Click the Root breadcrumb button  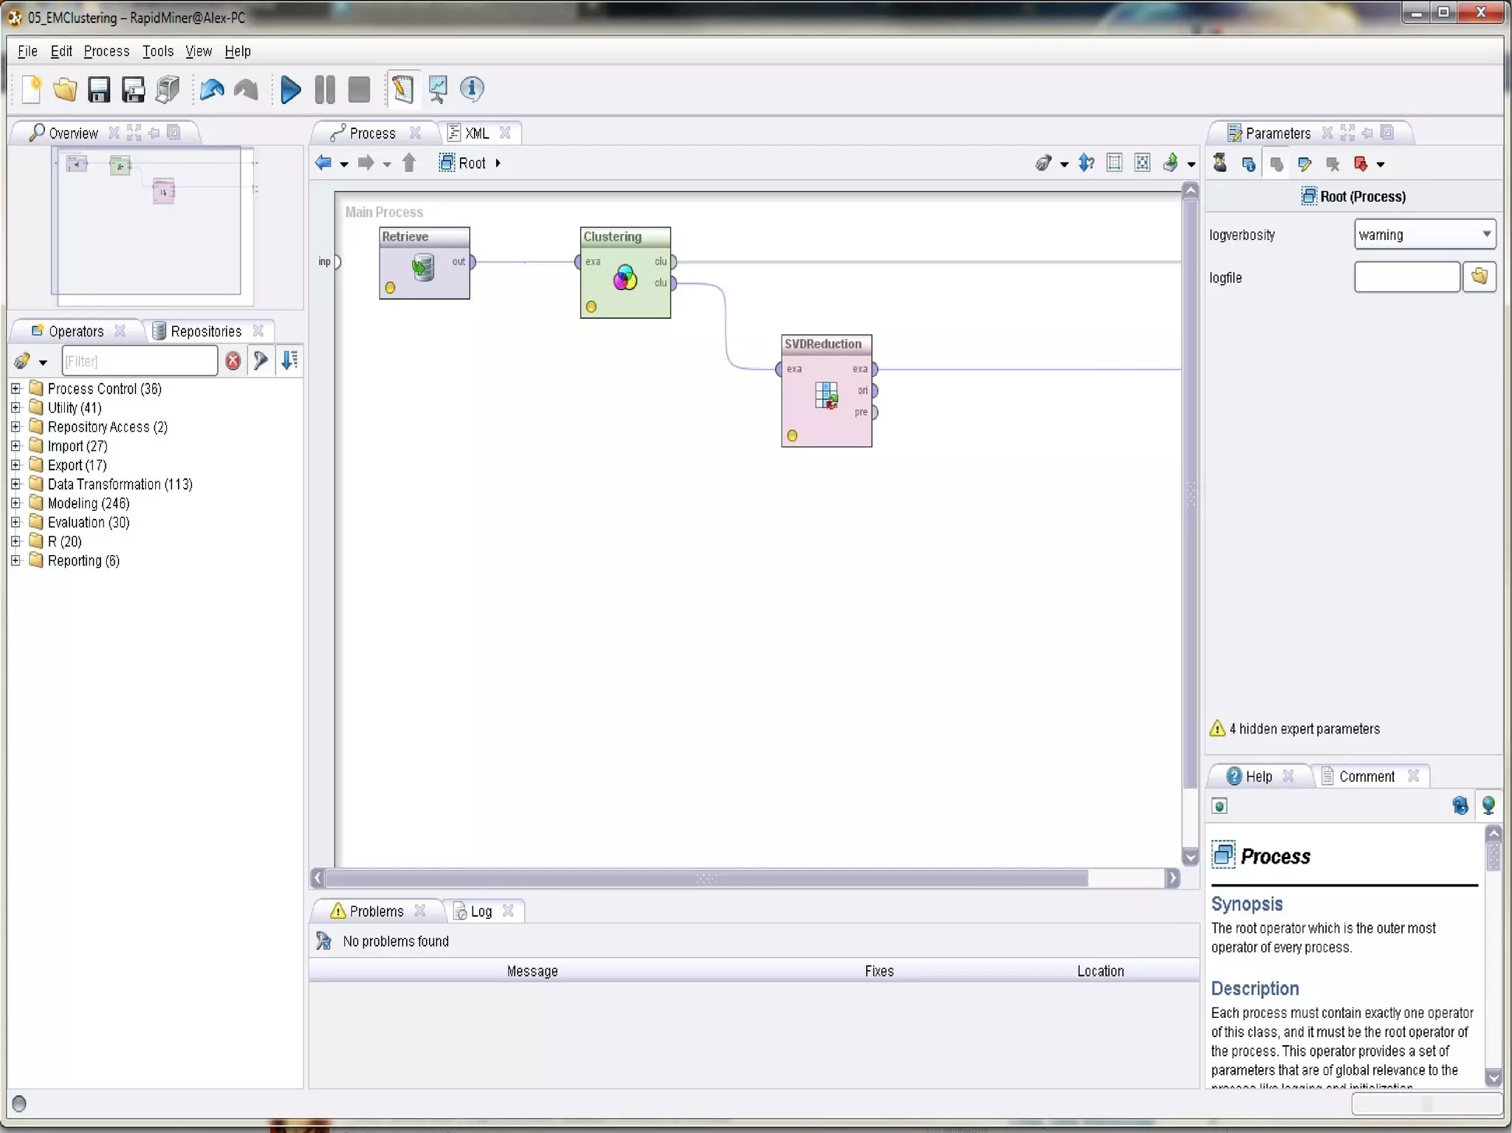464,163
